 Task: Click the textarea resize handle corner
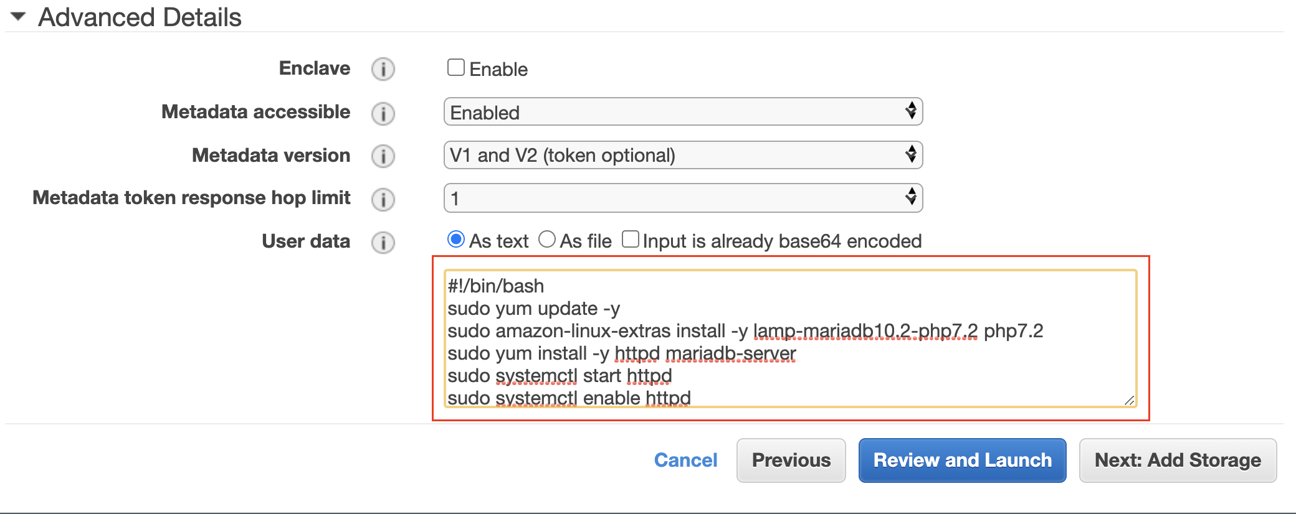pyautogui.click(x=1129, y=400)
